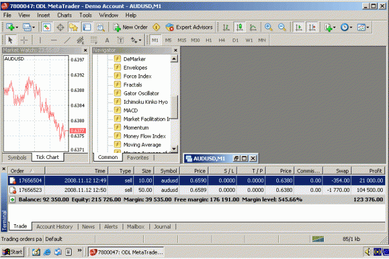
Task: Toggle Chart Shift icon
Action: (x=312, y=27)
